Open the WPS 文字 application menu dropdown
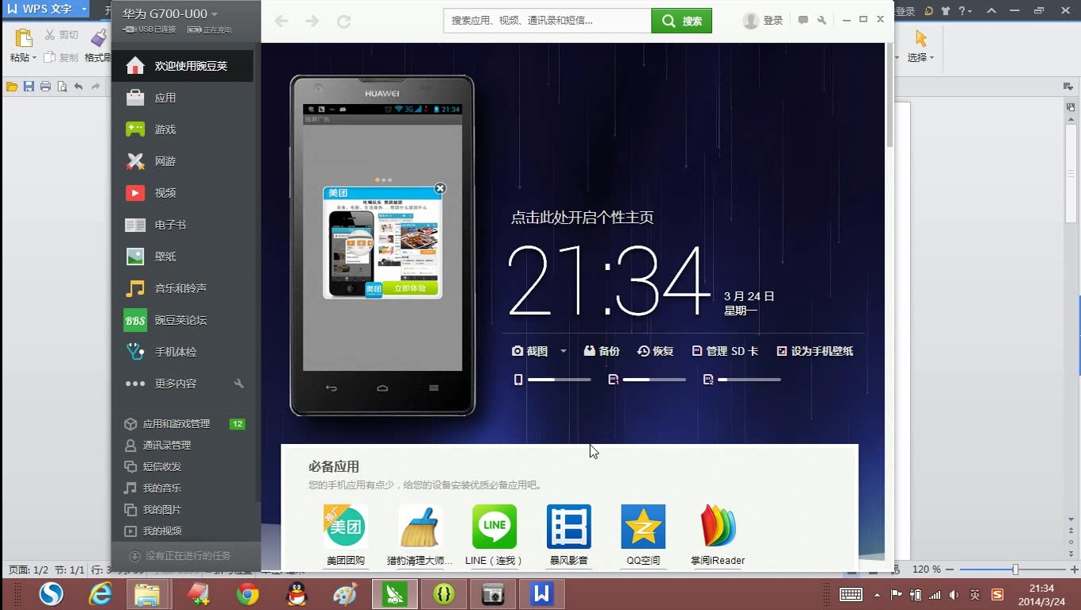The width and height of the screenshot is (1081, 610). pyautogui.click(x=84, y=10)
